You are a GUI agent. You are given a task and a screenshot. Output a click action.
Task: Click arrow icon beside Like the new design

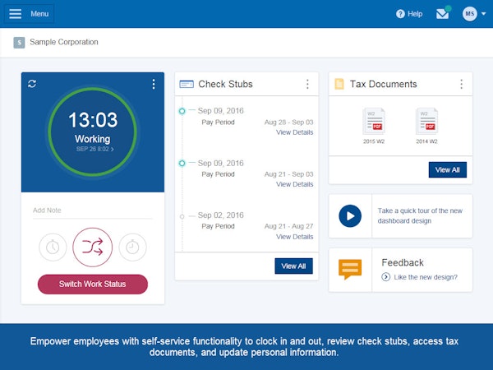(x=386, y=277)
